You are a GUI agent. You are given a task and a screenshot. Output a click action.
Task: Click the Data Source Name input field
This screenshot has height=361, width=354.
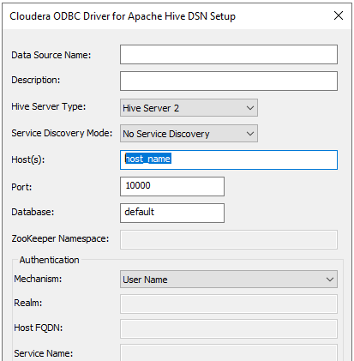pos(229,54)
